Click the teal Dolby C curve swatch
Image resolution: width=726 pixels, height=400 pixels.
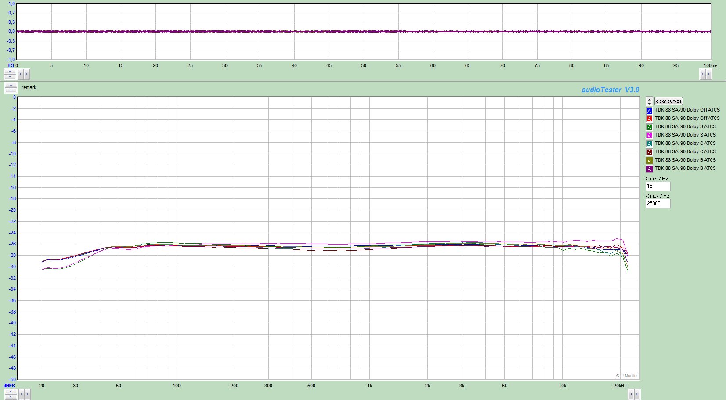coord(649,144)
